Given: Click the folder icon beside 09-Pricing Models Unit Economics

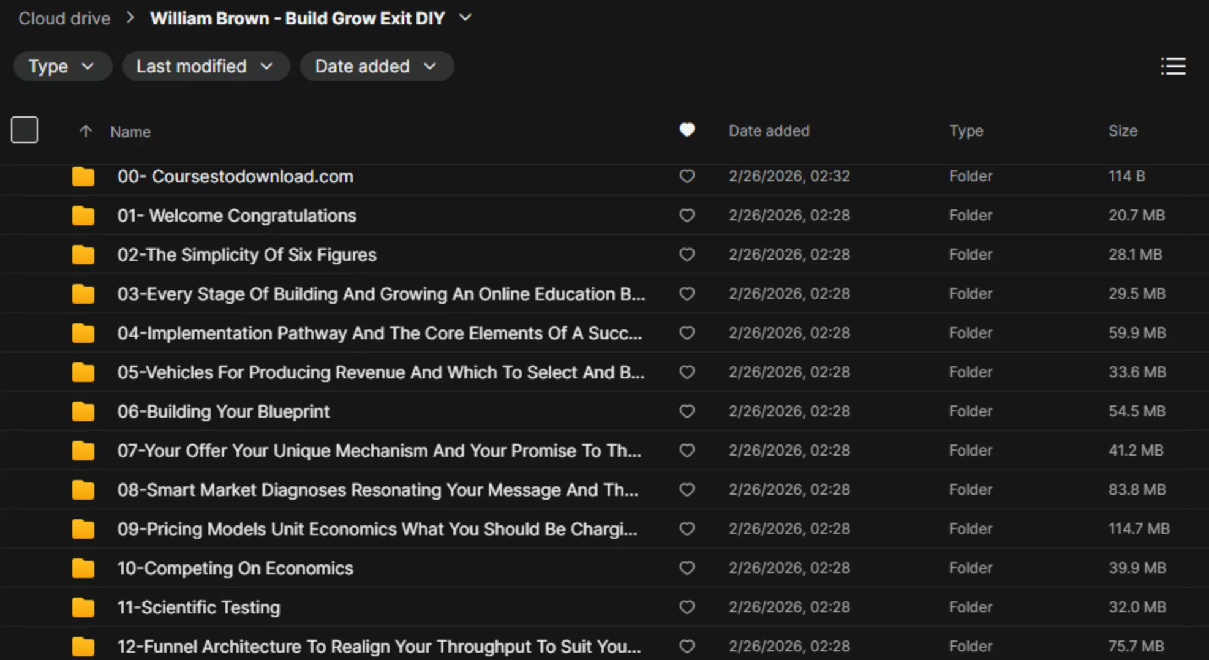Looking at the screenshot, I should pos(83,529).
